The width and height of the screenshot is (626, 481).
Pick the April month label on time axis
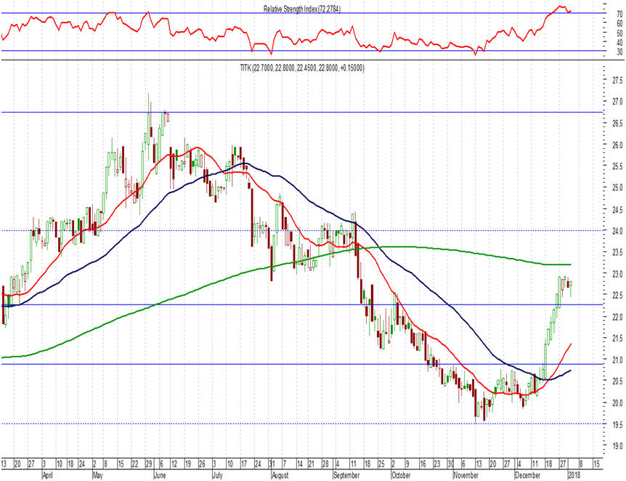(47, 475)
